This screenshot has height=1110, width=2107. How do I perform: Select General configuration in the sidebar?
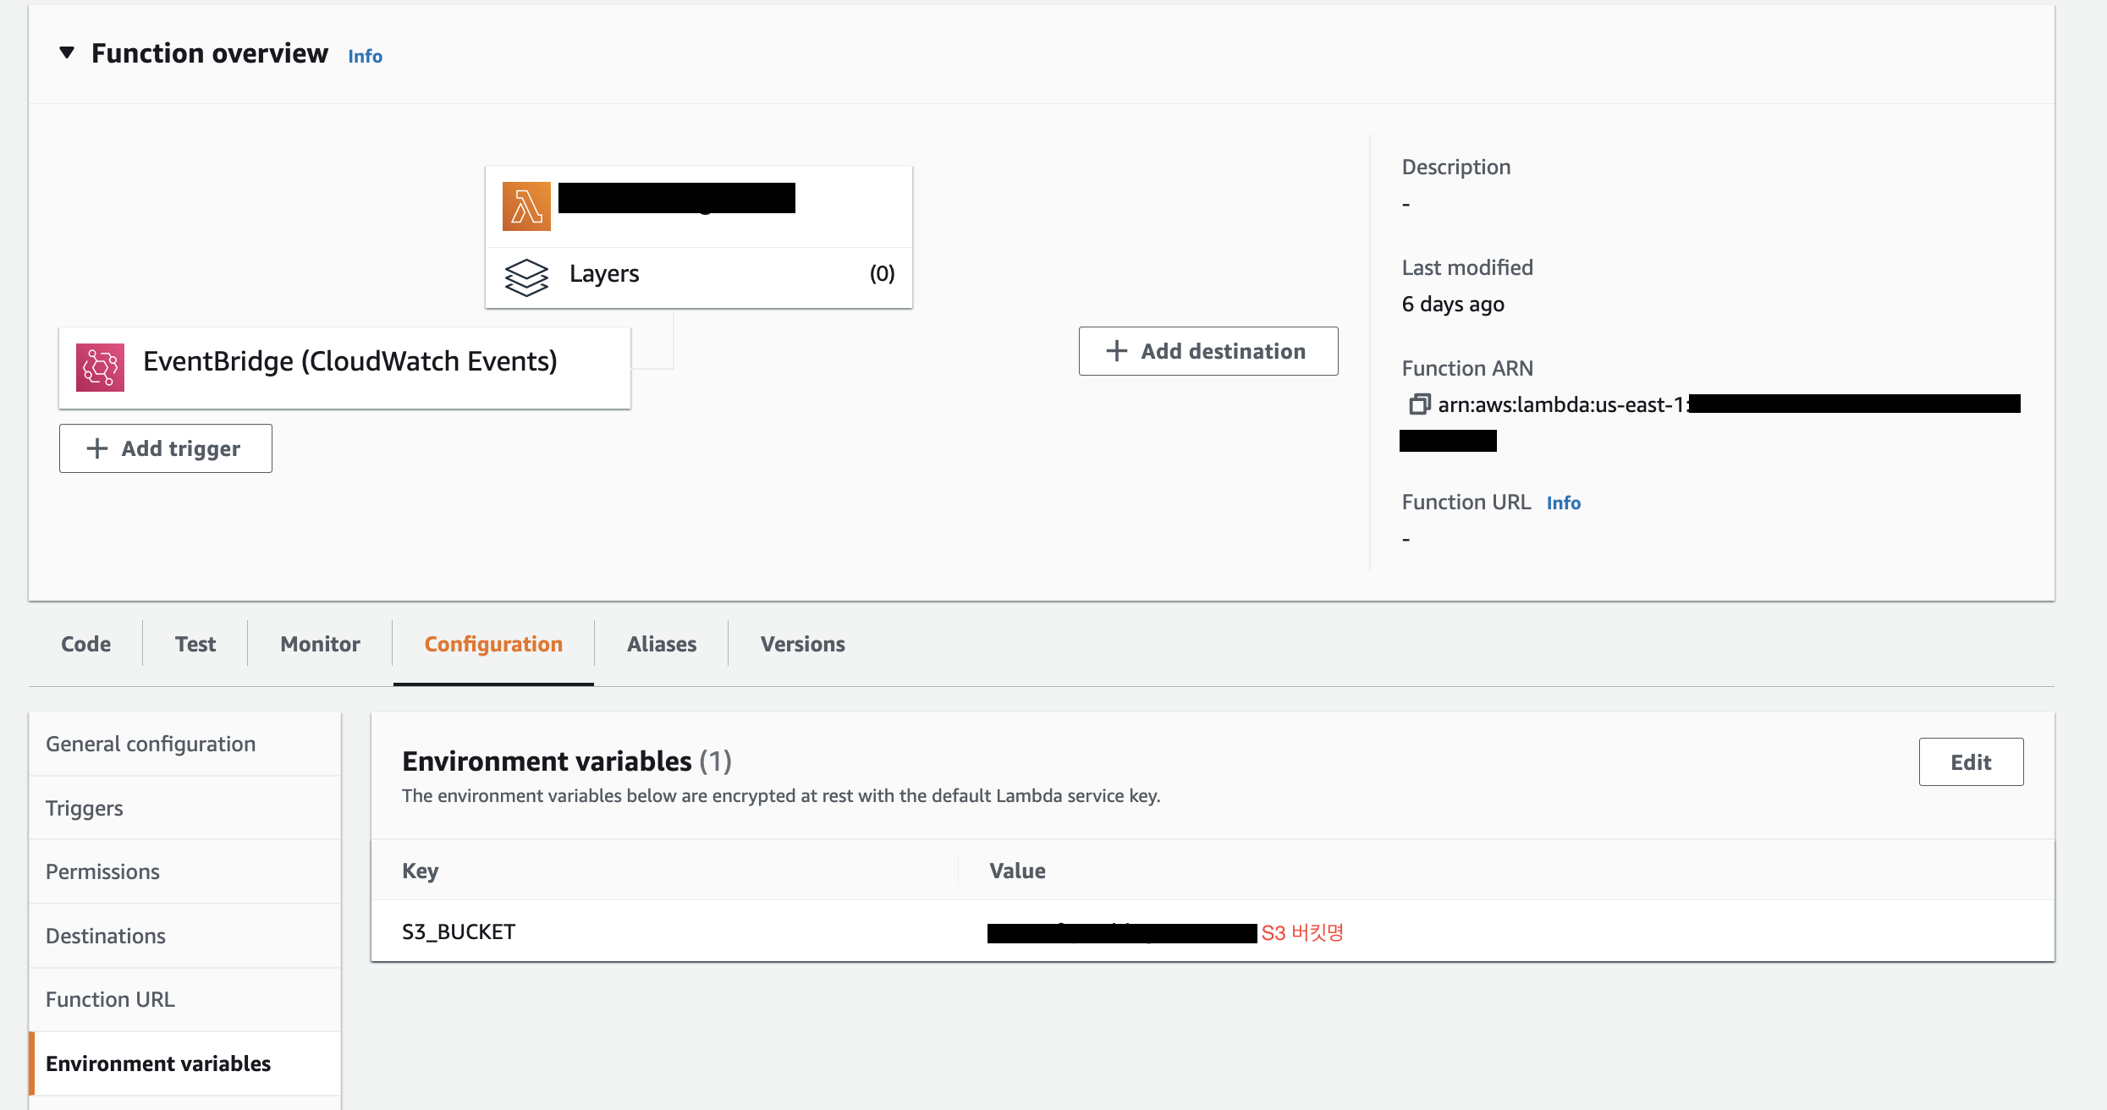click(x=151, y=744)
